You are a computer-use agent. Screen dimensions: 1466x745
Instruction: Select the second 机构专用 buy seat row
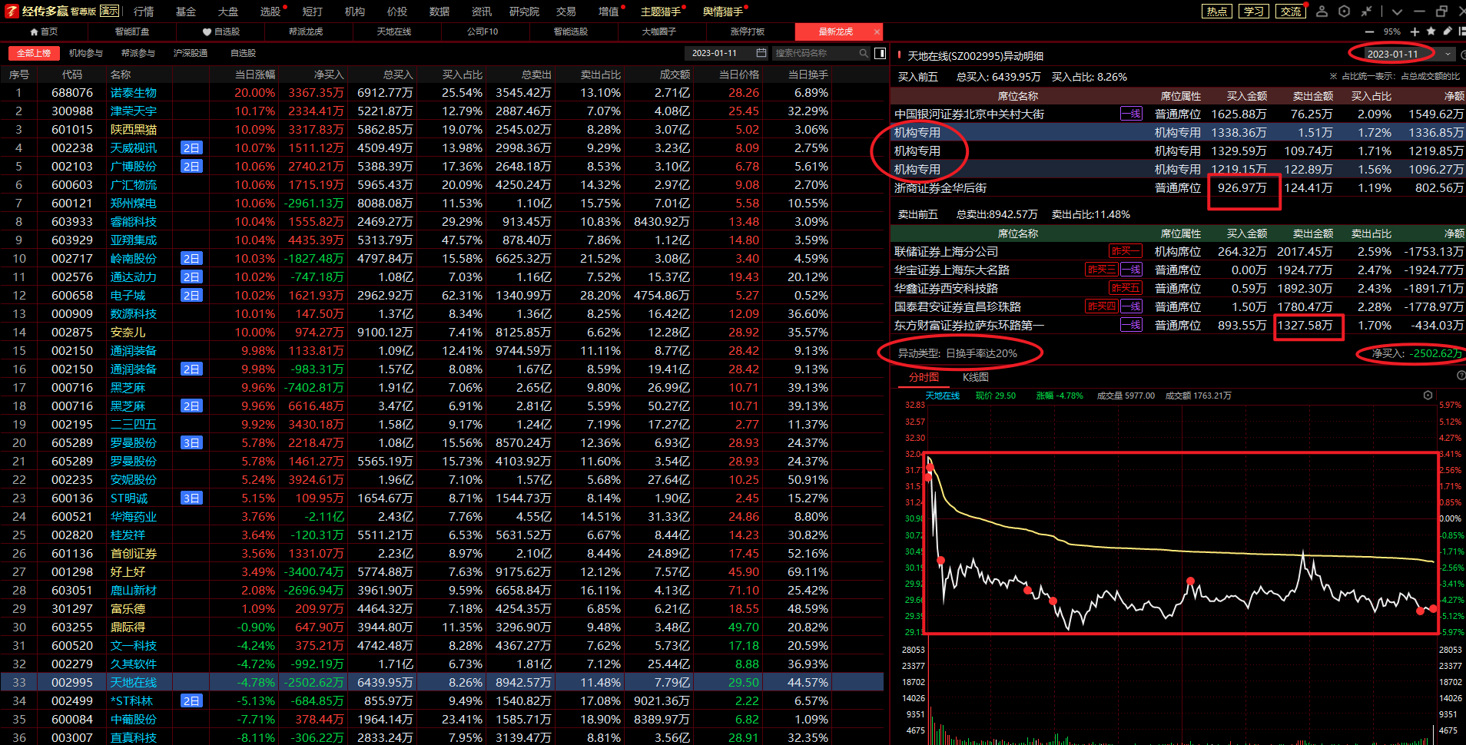coord(1178,151)
